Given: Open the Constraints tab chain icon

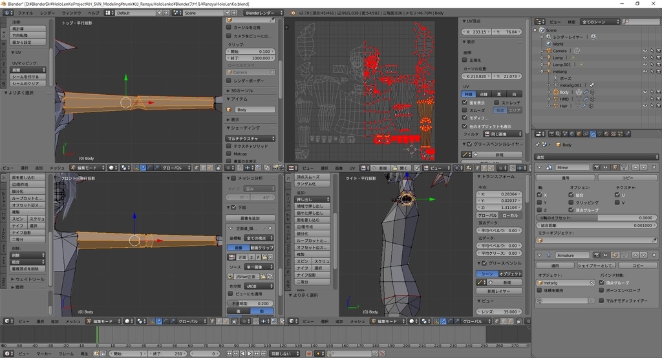Looking at the screenshot, I should click(586, 134).
